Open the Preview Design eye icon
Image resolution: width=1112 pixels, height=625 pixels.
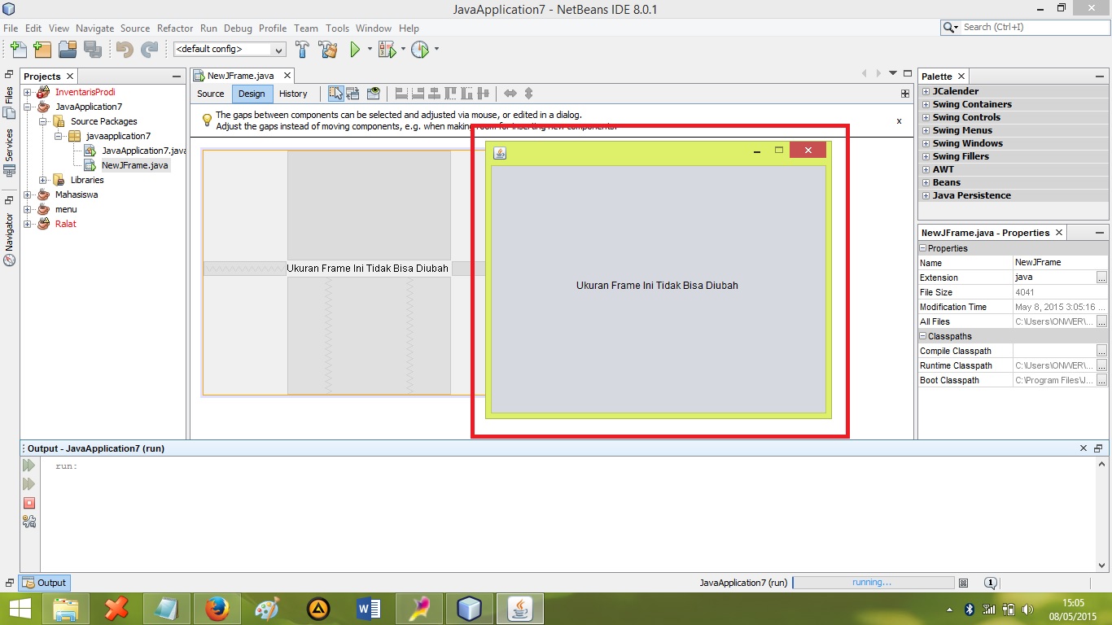tap(371, 94)
